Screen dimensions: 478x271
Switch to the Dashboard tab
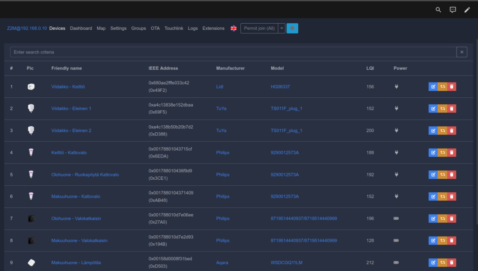tap(81, 28)
